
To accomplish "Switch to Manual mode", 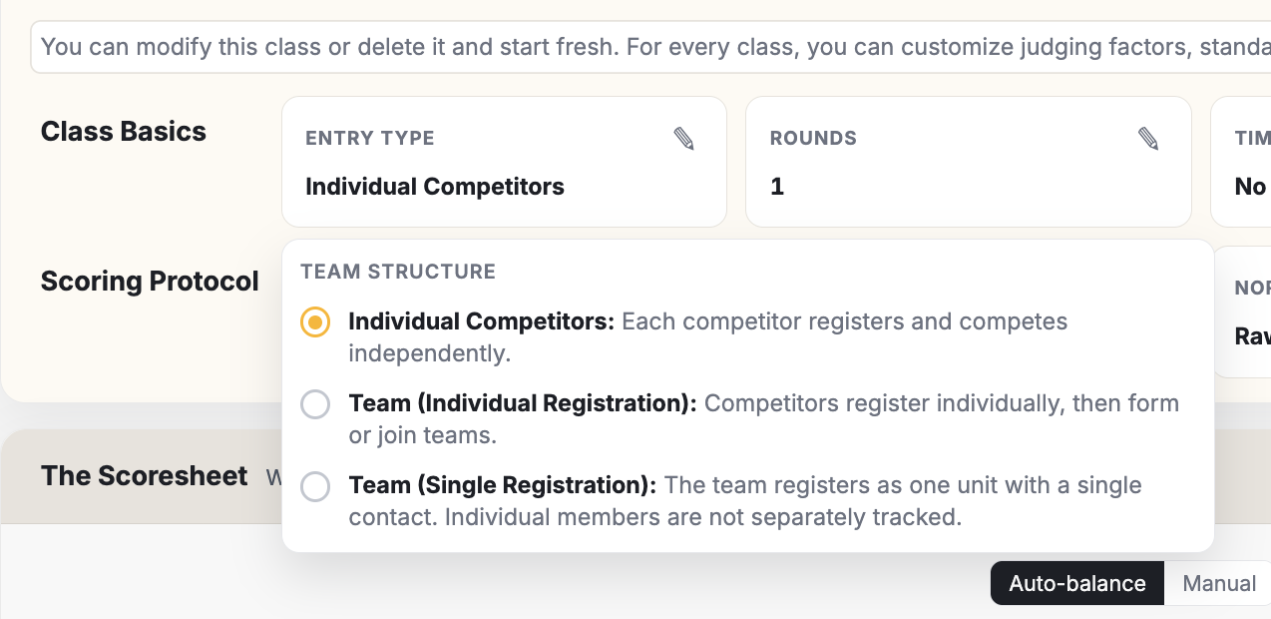I will coord(1218,583).
